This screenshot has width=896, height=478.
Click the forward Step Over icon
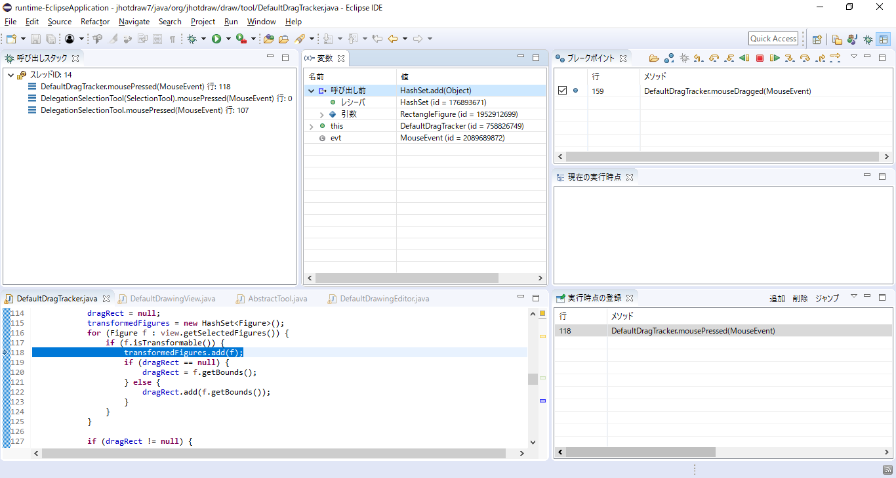click(x=805, y=58)
